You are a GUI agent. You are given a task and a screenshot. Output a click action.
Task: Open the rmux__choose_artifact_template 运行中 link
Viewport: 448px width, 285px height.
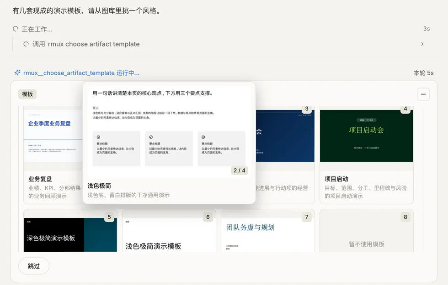[81, 73]
